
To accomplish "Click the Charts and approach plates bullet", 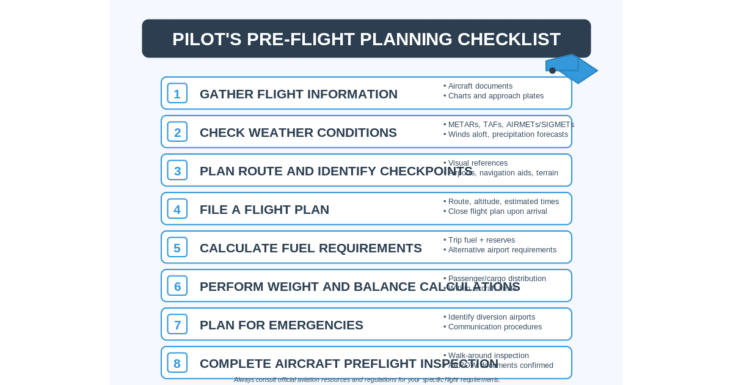I will pyautogui.click(x=494, y=96).
